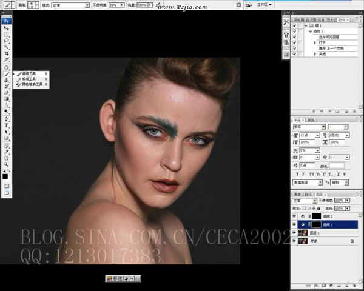Add layer style with fx icon
Image resolution: width=364 pixels, height=291 pixels.
(x=316, y=285)
